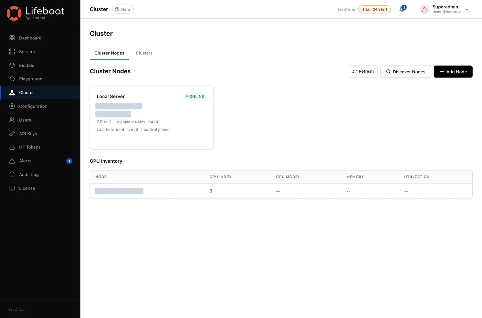Open the Dashboard menu item
Viewport: 482px width, 318px height.
[40, 38]
